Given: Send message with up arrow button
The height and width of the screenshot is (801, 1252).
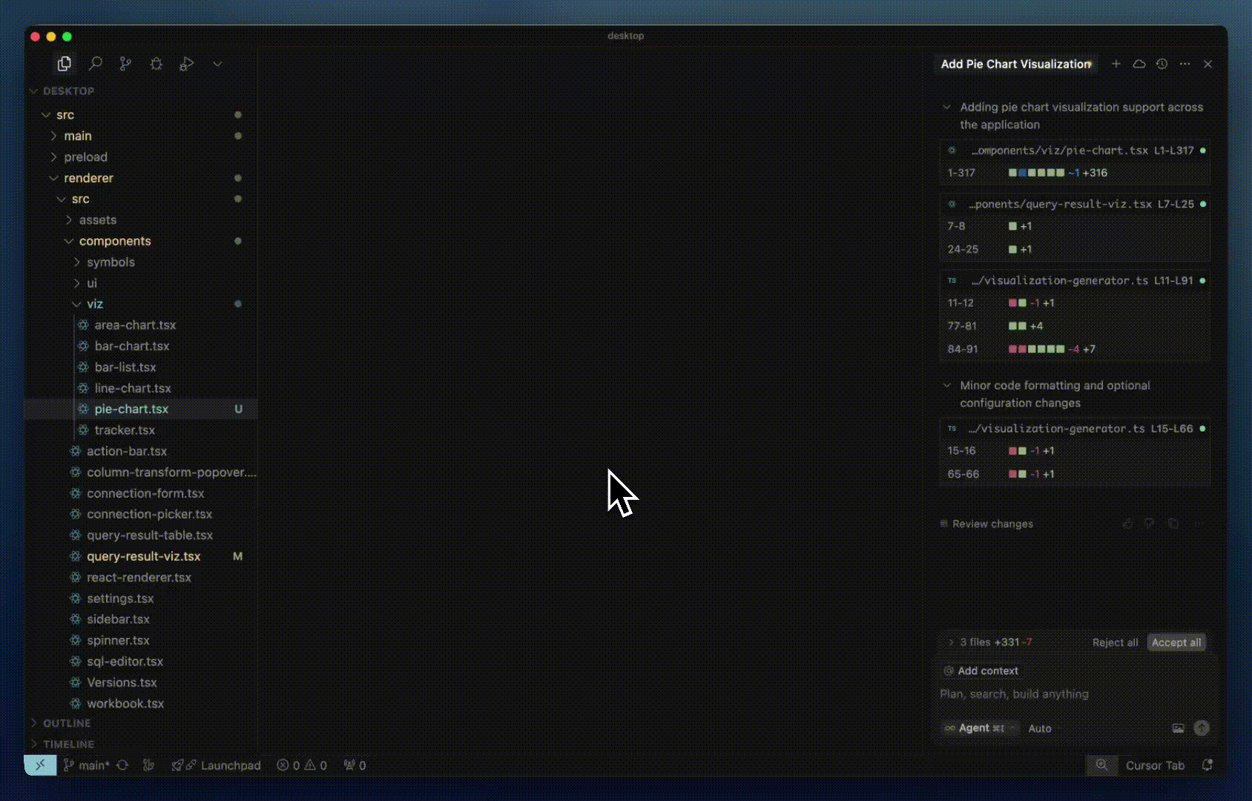Looking at the screenshot, I should pyautogui.click(x=1202, y=728).
